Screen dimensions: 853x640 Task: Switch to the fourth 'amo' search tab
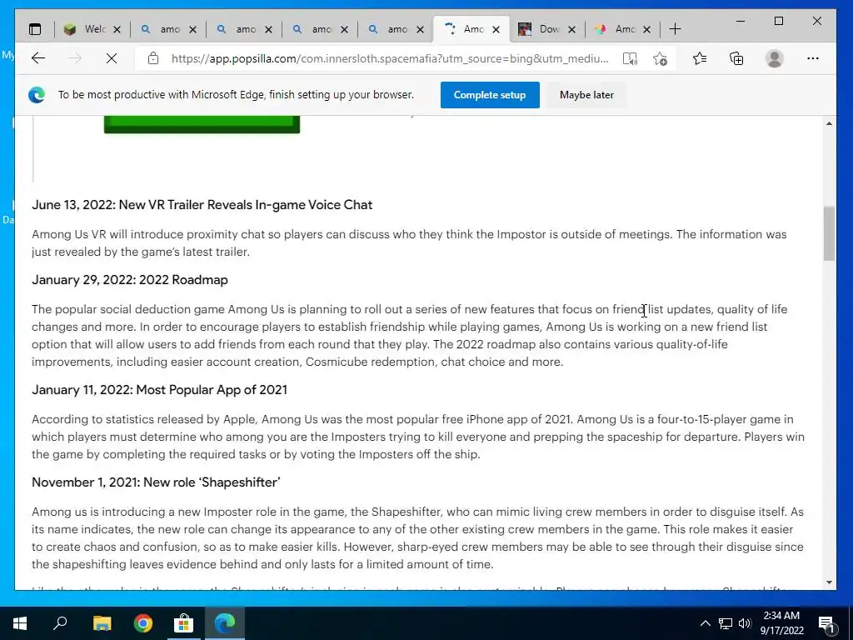point(396,29)
